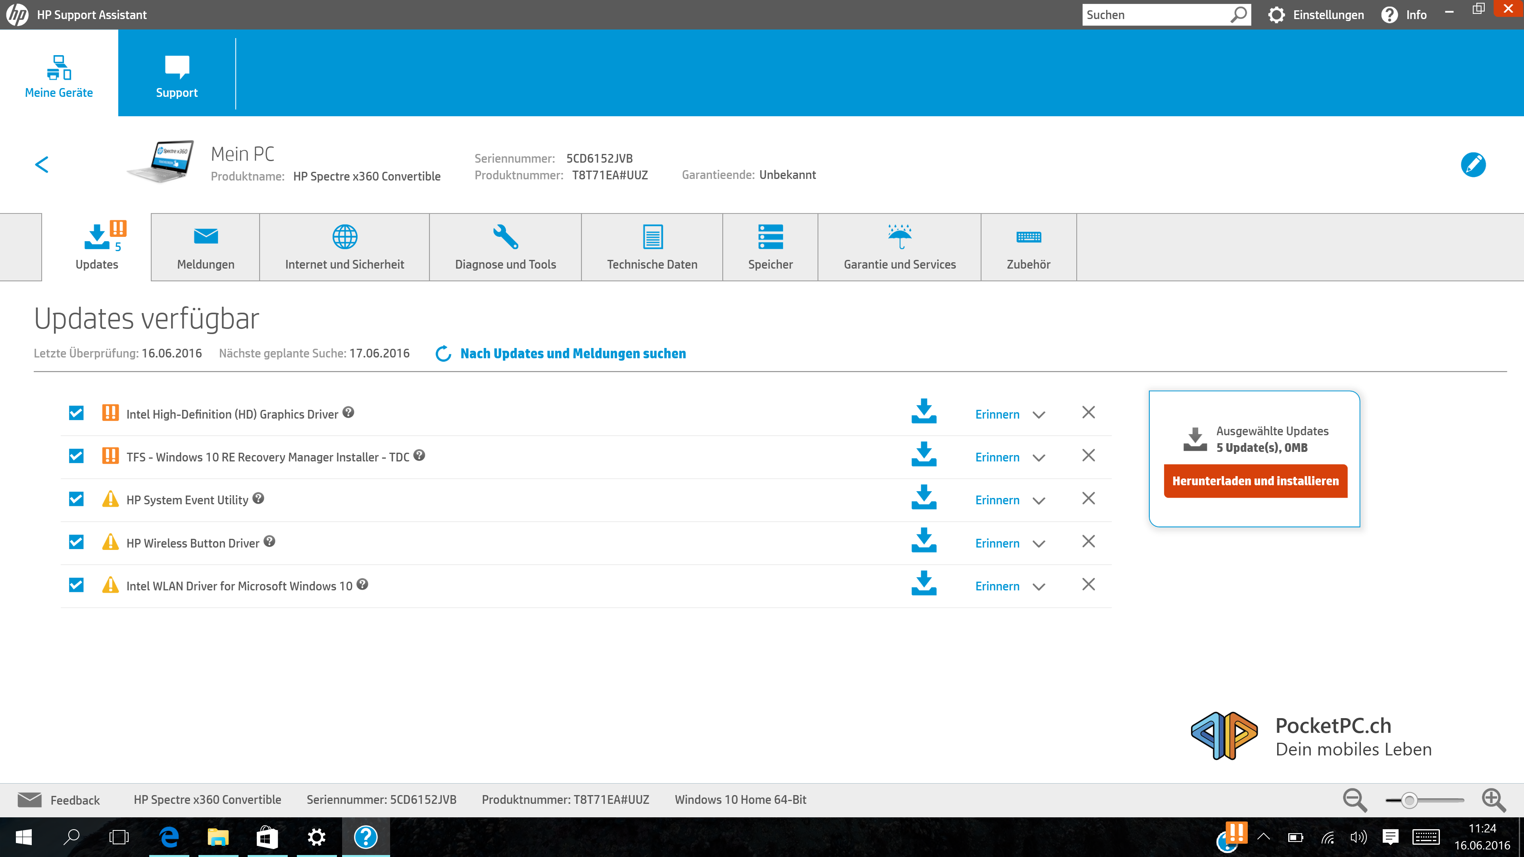Adjust the zoom slider in status bar

click(x=1409, y=800)
